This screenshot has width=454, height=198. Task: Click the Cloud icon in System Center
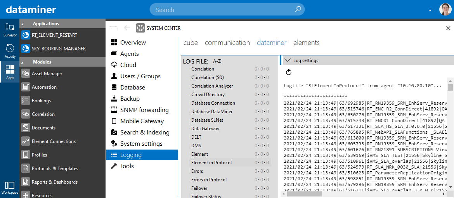click(x=114, y=65)
